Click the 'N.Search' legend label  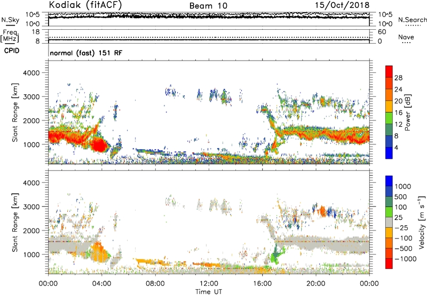[412, 20]
